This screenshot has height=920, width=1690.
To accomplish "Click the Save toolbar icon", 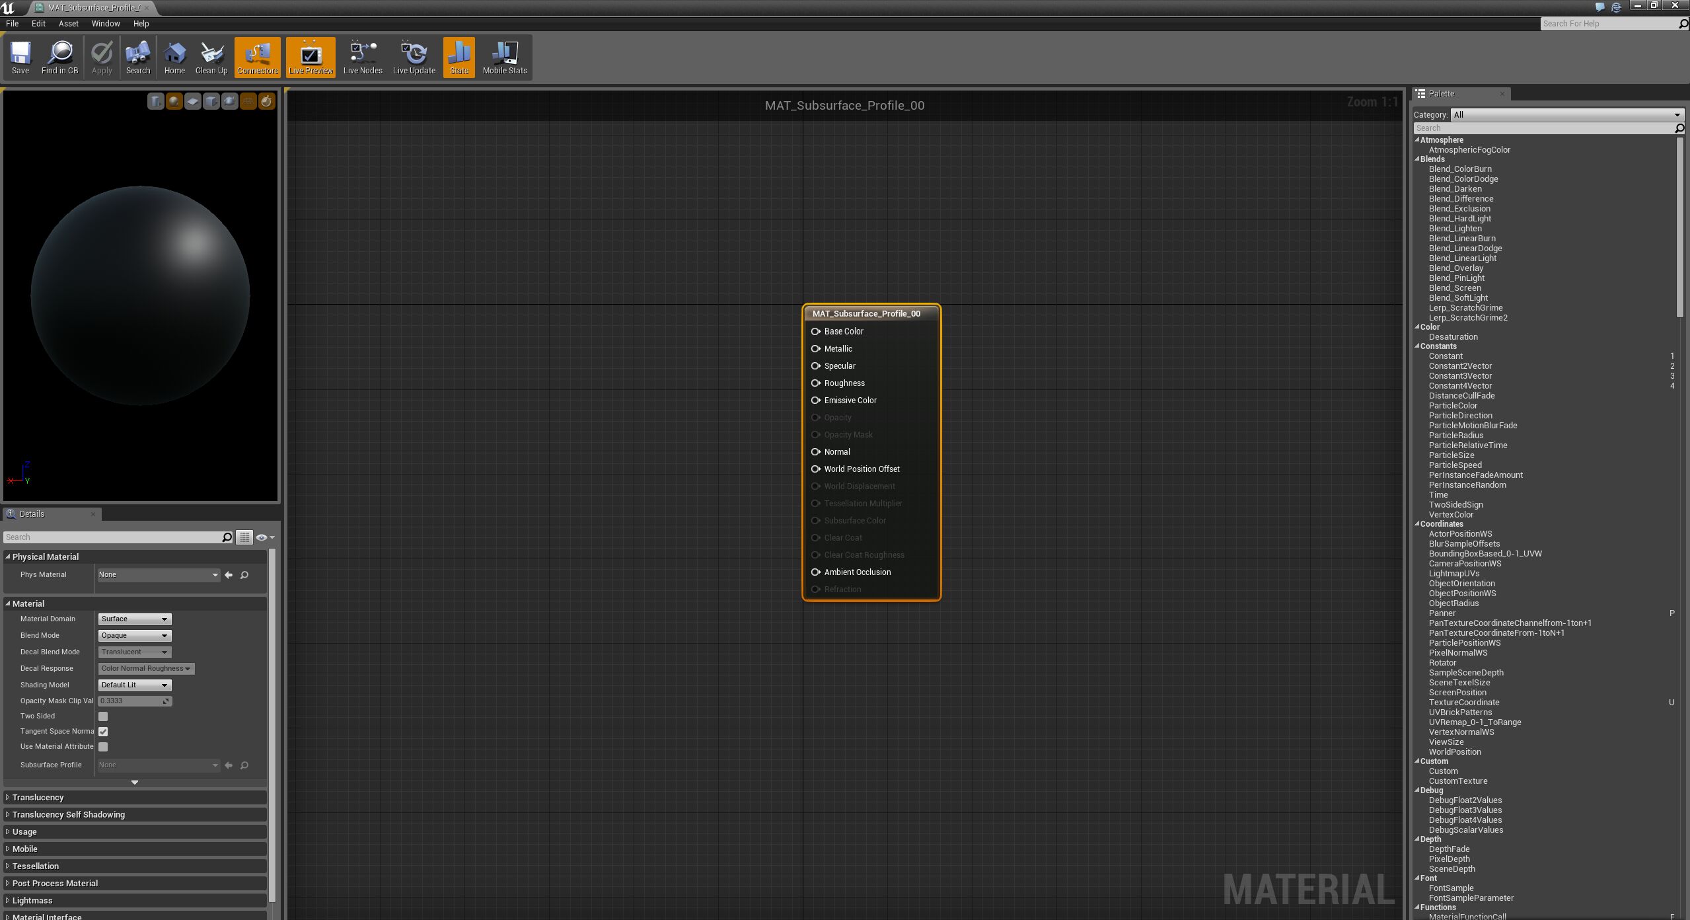I will [x=20, y=57].
